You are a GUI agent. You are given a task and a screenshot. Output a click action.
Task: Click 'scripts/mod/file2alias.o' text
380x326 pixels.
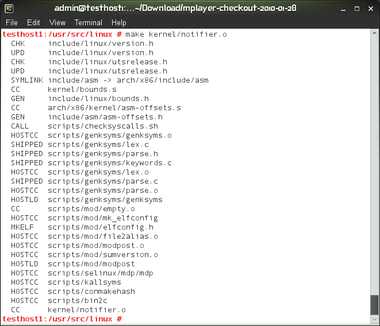pyautogui.click(x=103, y=236)
